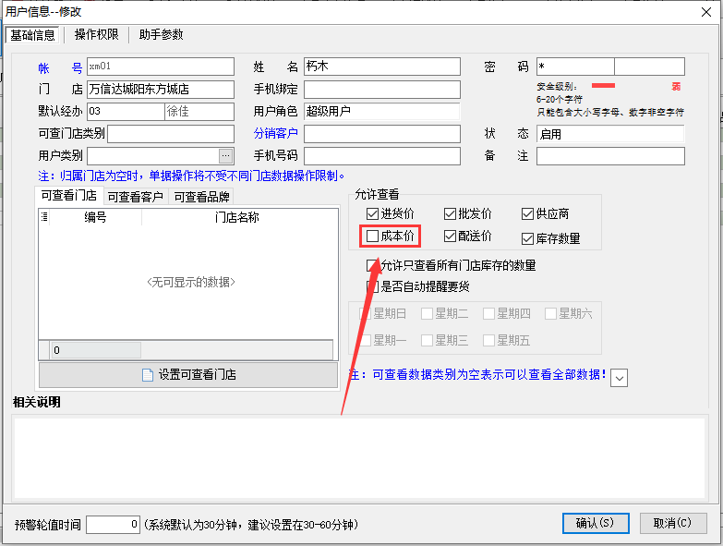Click the 取消(C) button
This screenshot has height=546, width=723.
pos(673,524)
